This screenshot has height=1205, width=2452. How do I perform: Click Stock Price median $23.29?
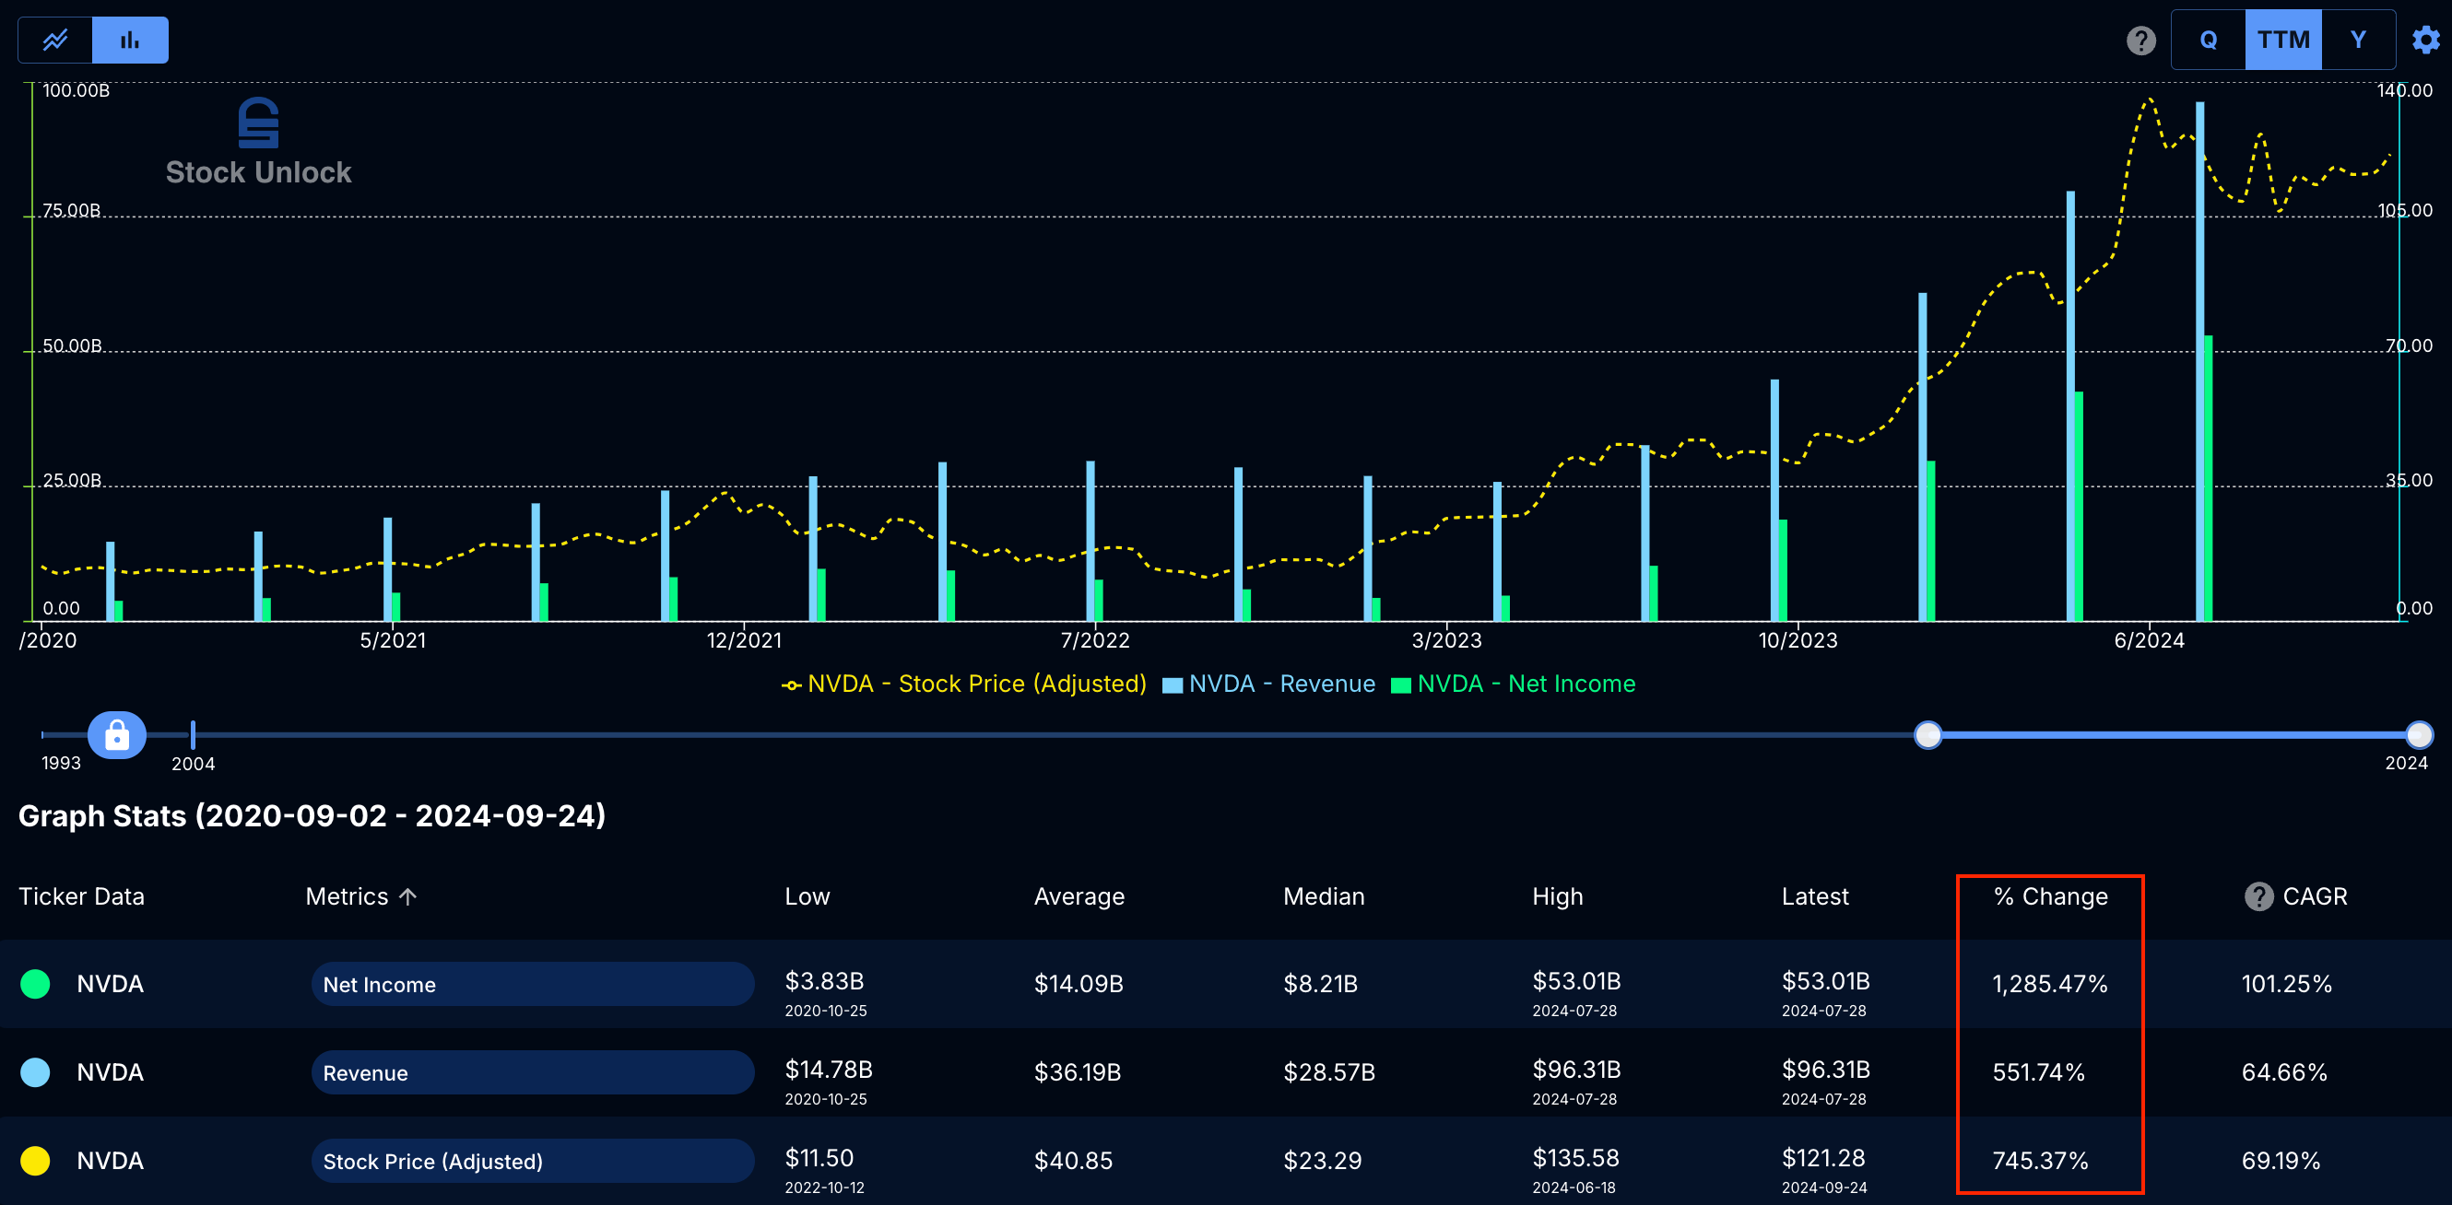pyautogui.click(x=1322, y=1160)
